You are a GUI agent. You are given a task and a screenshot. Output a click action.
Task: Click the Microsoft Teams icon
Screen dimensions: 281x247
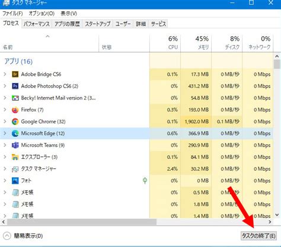click(15, 145)
